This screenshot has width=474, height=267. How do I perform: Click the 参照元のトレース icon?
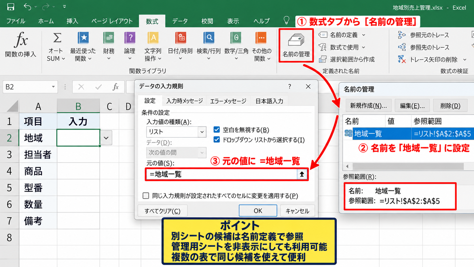(402, 35)
